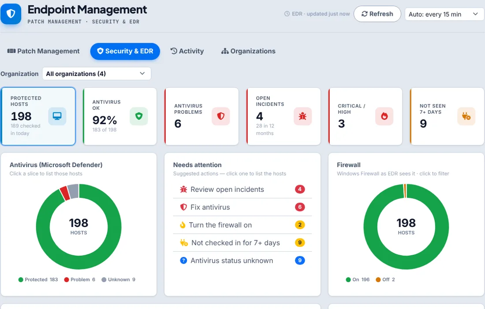Viewport: 485px width, 309px height.
Task: Click the flame icon beside Turn the firewall on
Action: point(183,225)
